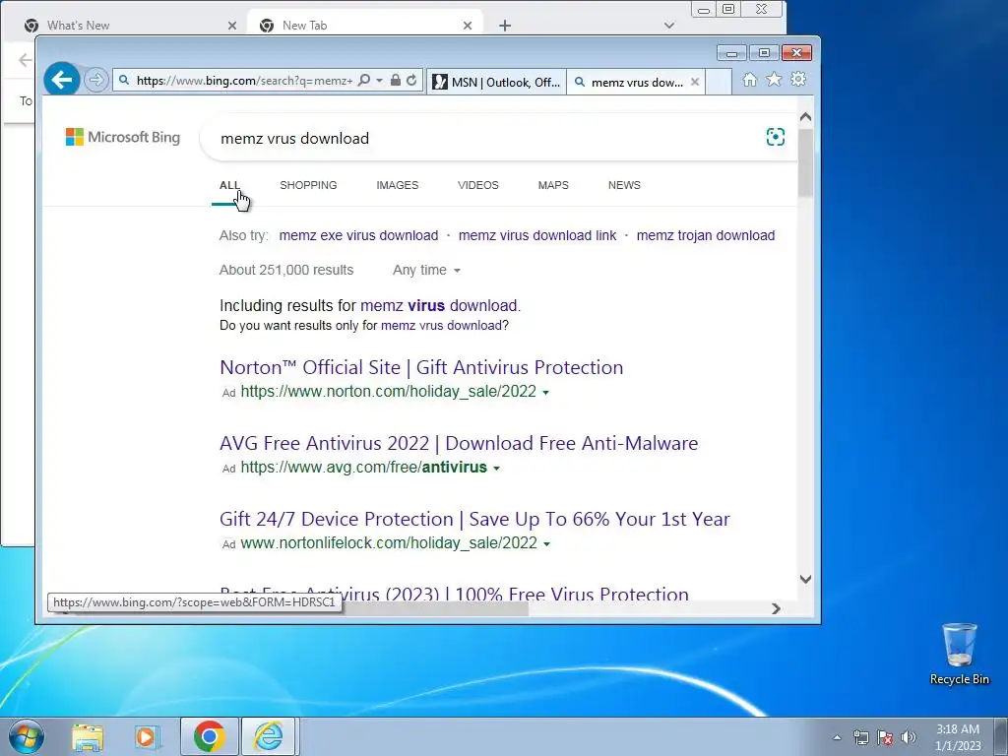Open a new Internet Explorer tab
Image resolution: width=1008 pixels, height=756 pixels.
[719, 82]
